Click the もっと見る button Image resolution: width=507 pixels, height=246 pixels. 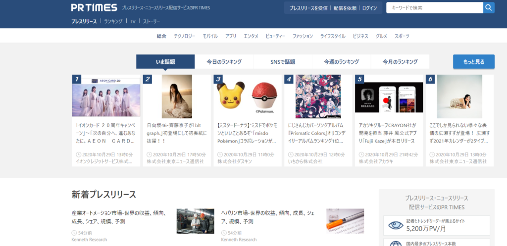click(x=474, y=61)
